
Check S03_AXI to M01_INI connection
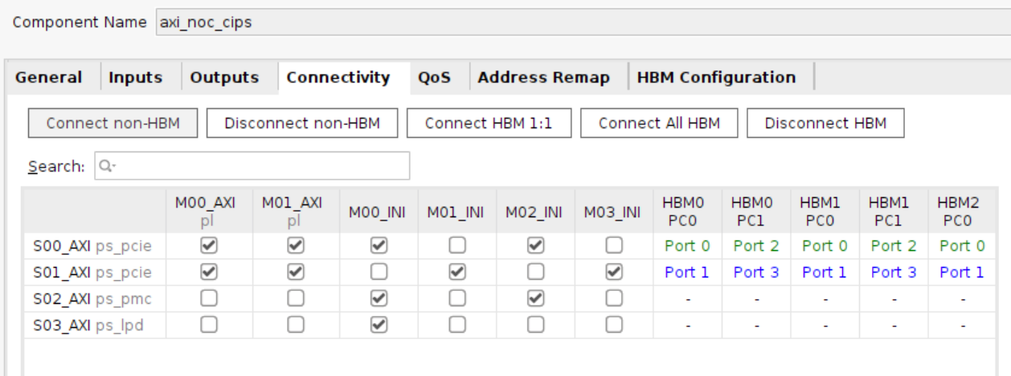(x=456, y=325)
